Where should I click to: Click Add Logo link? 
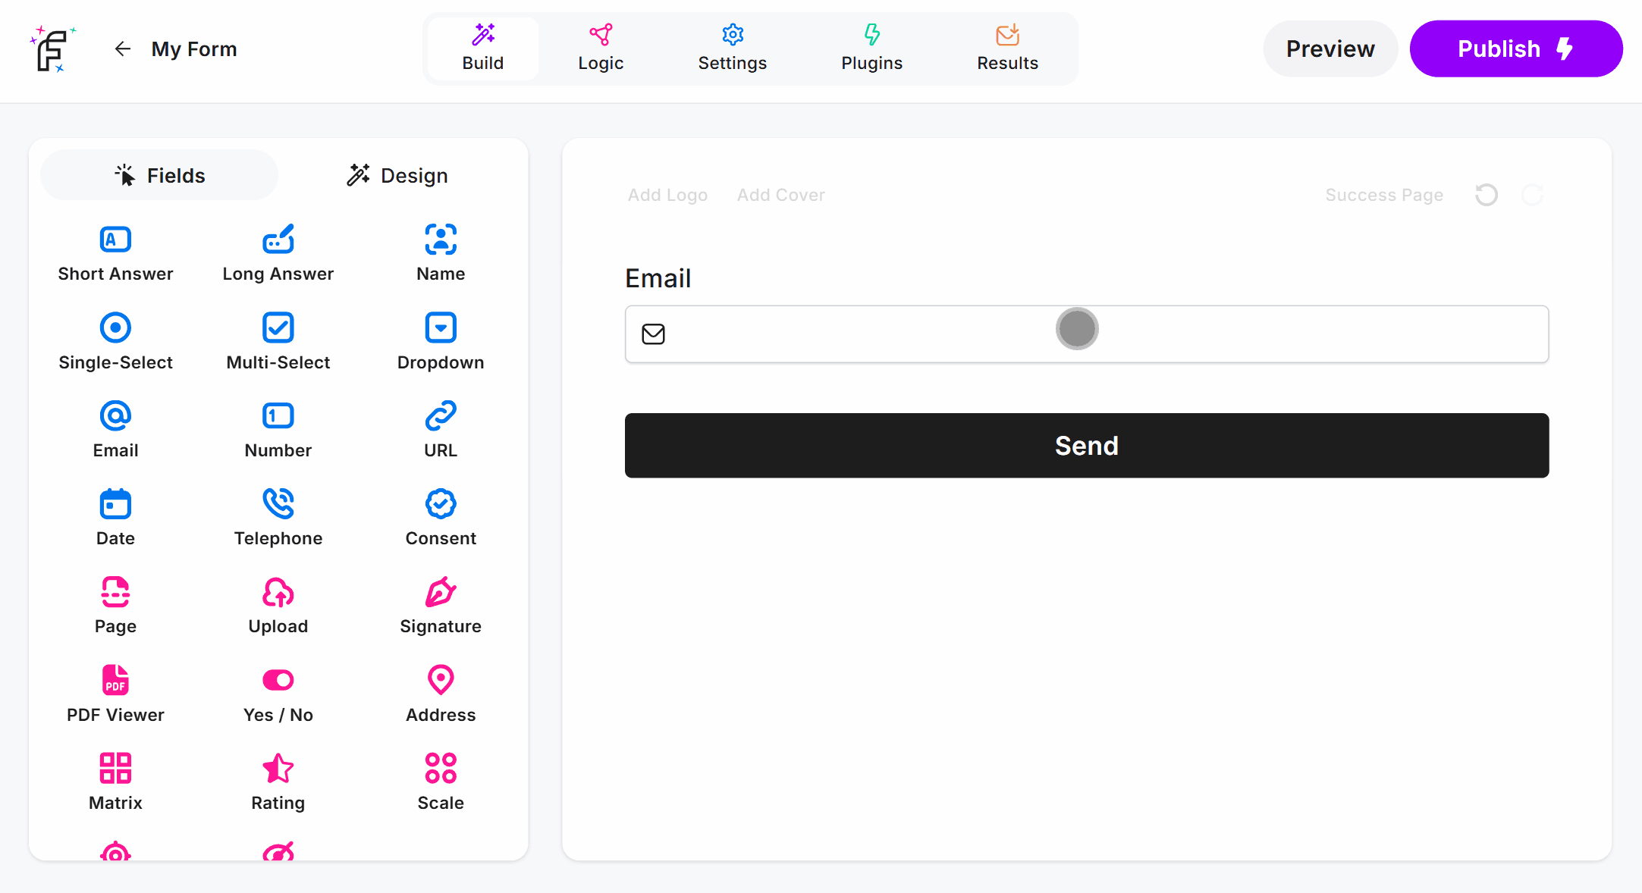pyautogui.click(x=667, y=195)
